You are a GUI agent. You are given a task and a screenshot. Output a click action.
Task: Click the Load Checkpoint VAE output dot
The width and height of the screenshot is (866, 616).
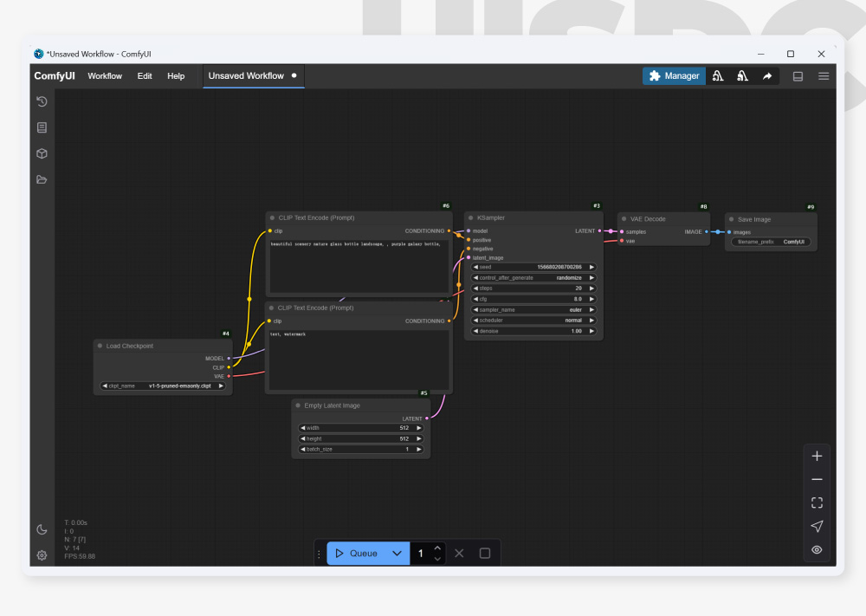point(229,376)
